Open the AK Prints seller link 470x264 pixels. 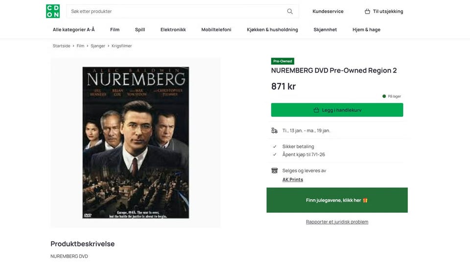click(293, 180)
